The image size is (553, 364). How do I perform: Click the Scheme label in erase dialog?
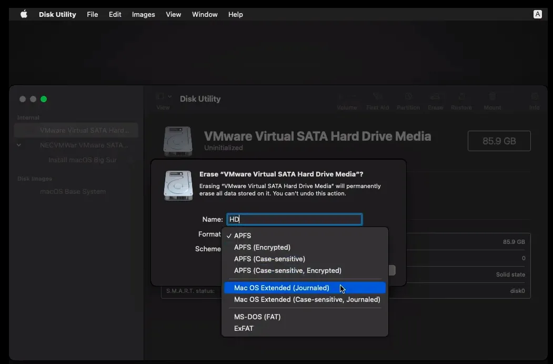[x=208, y=249]
